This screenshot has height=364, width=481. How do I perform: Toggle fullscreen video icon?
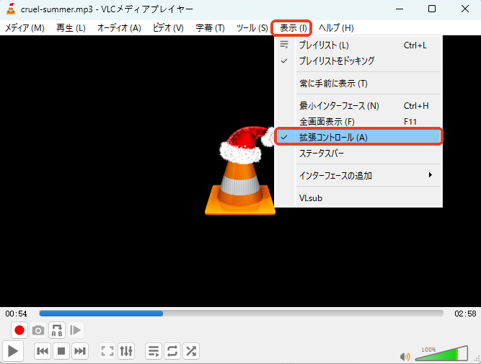(x=107, y=351)
